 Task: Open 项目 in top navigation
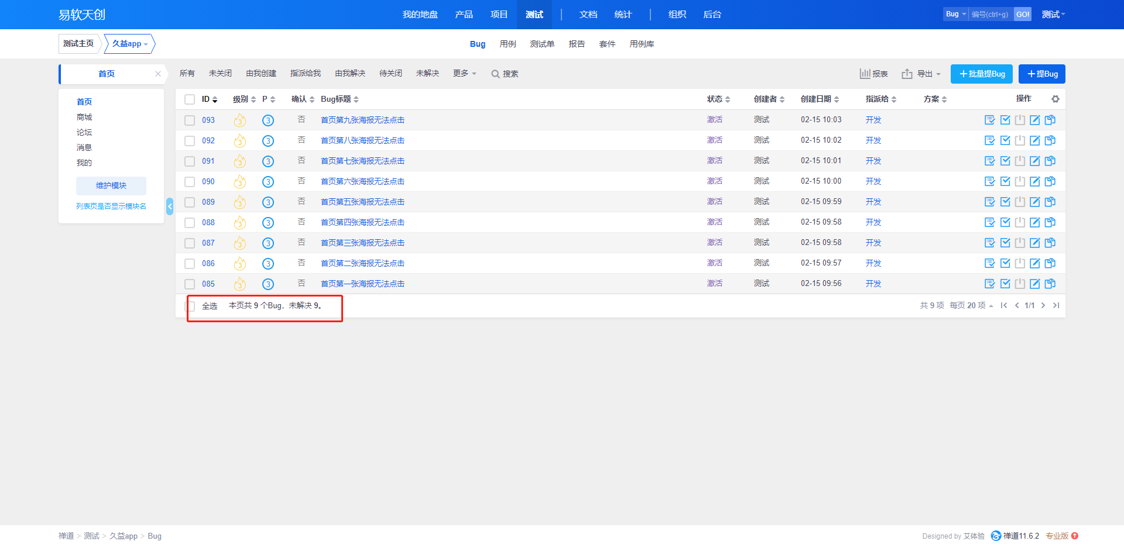(499, 15)
